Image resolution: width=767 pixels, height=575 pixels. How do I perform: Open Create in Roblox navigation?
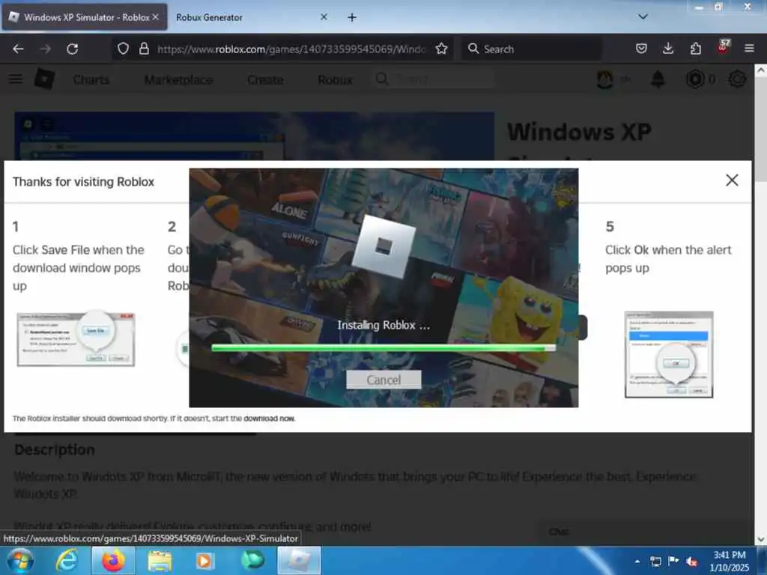[x=265, y=79]
